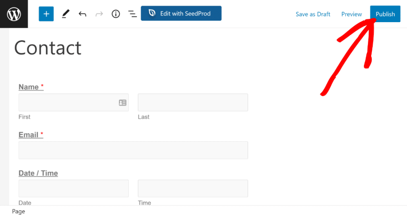Click into the Last name field
This screenshot has width=407, height=215.
tap(193, 103)
